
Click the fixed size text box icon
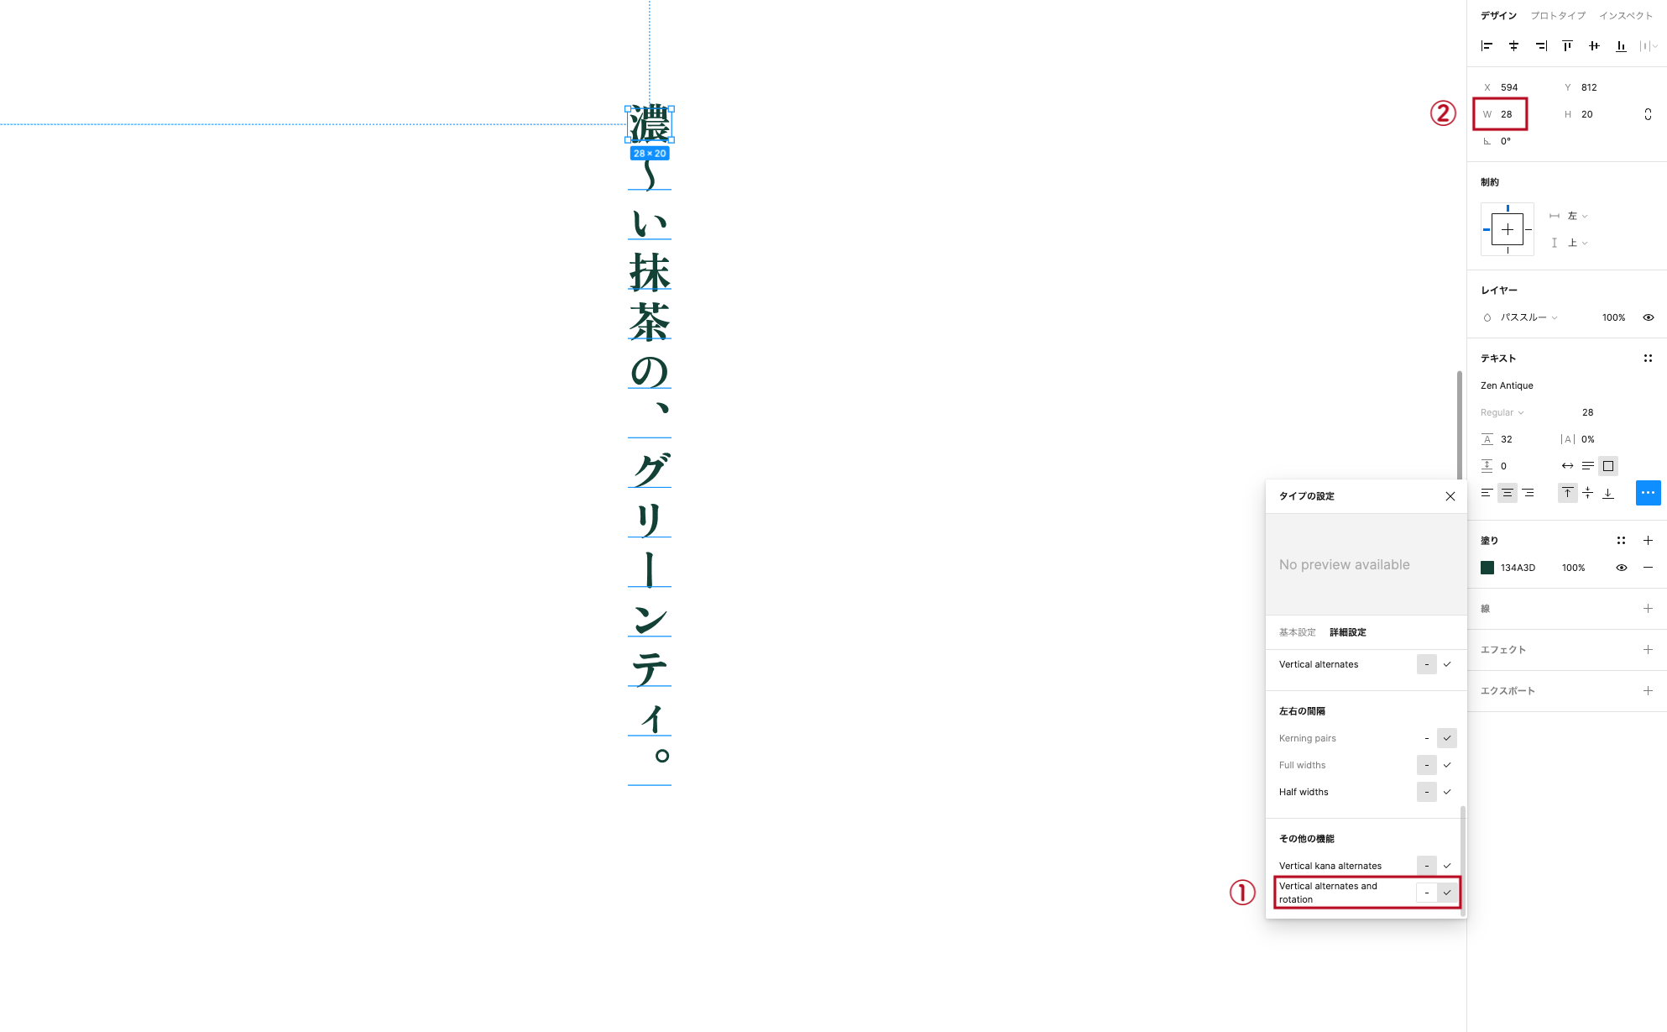[1607, 465]
